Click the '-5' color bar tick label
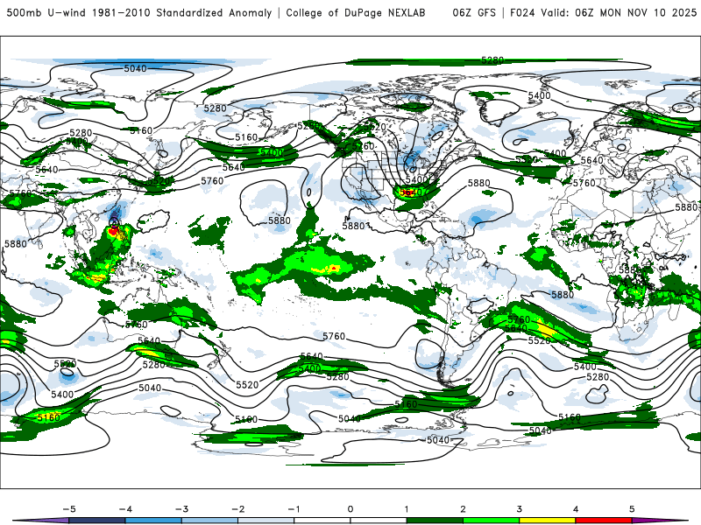Screen dimensions: 701x525 click(x=69, y=509)
